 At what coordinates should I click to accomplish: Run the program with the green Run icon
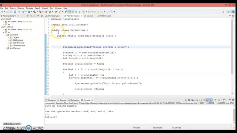tap(29, 12)
